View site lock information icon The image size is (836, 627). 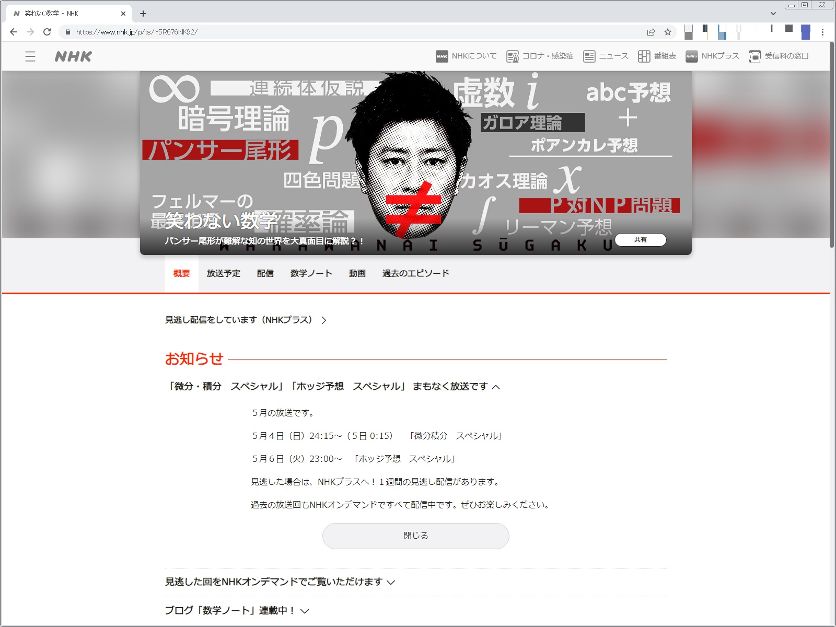[x=67, y=32]
